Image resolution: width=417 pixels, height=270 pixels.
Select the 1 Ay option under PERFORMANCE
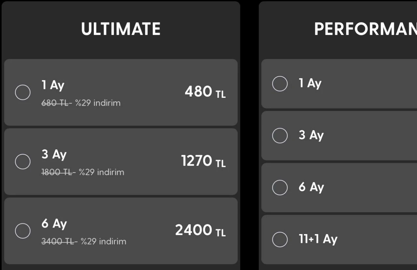(x=280, y=83)
